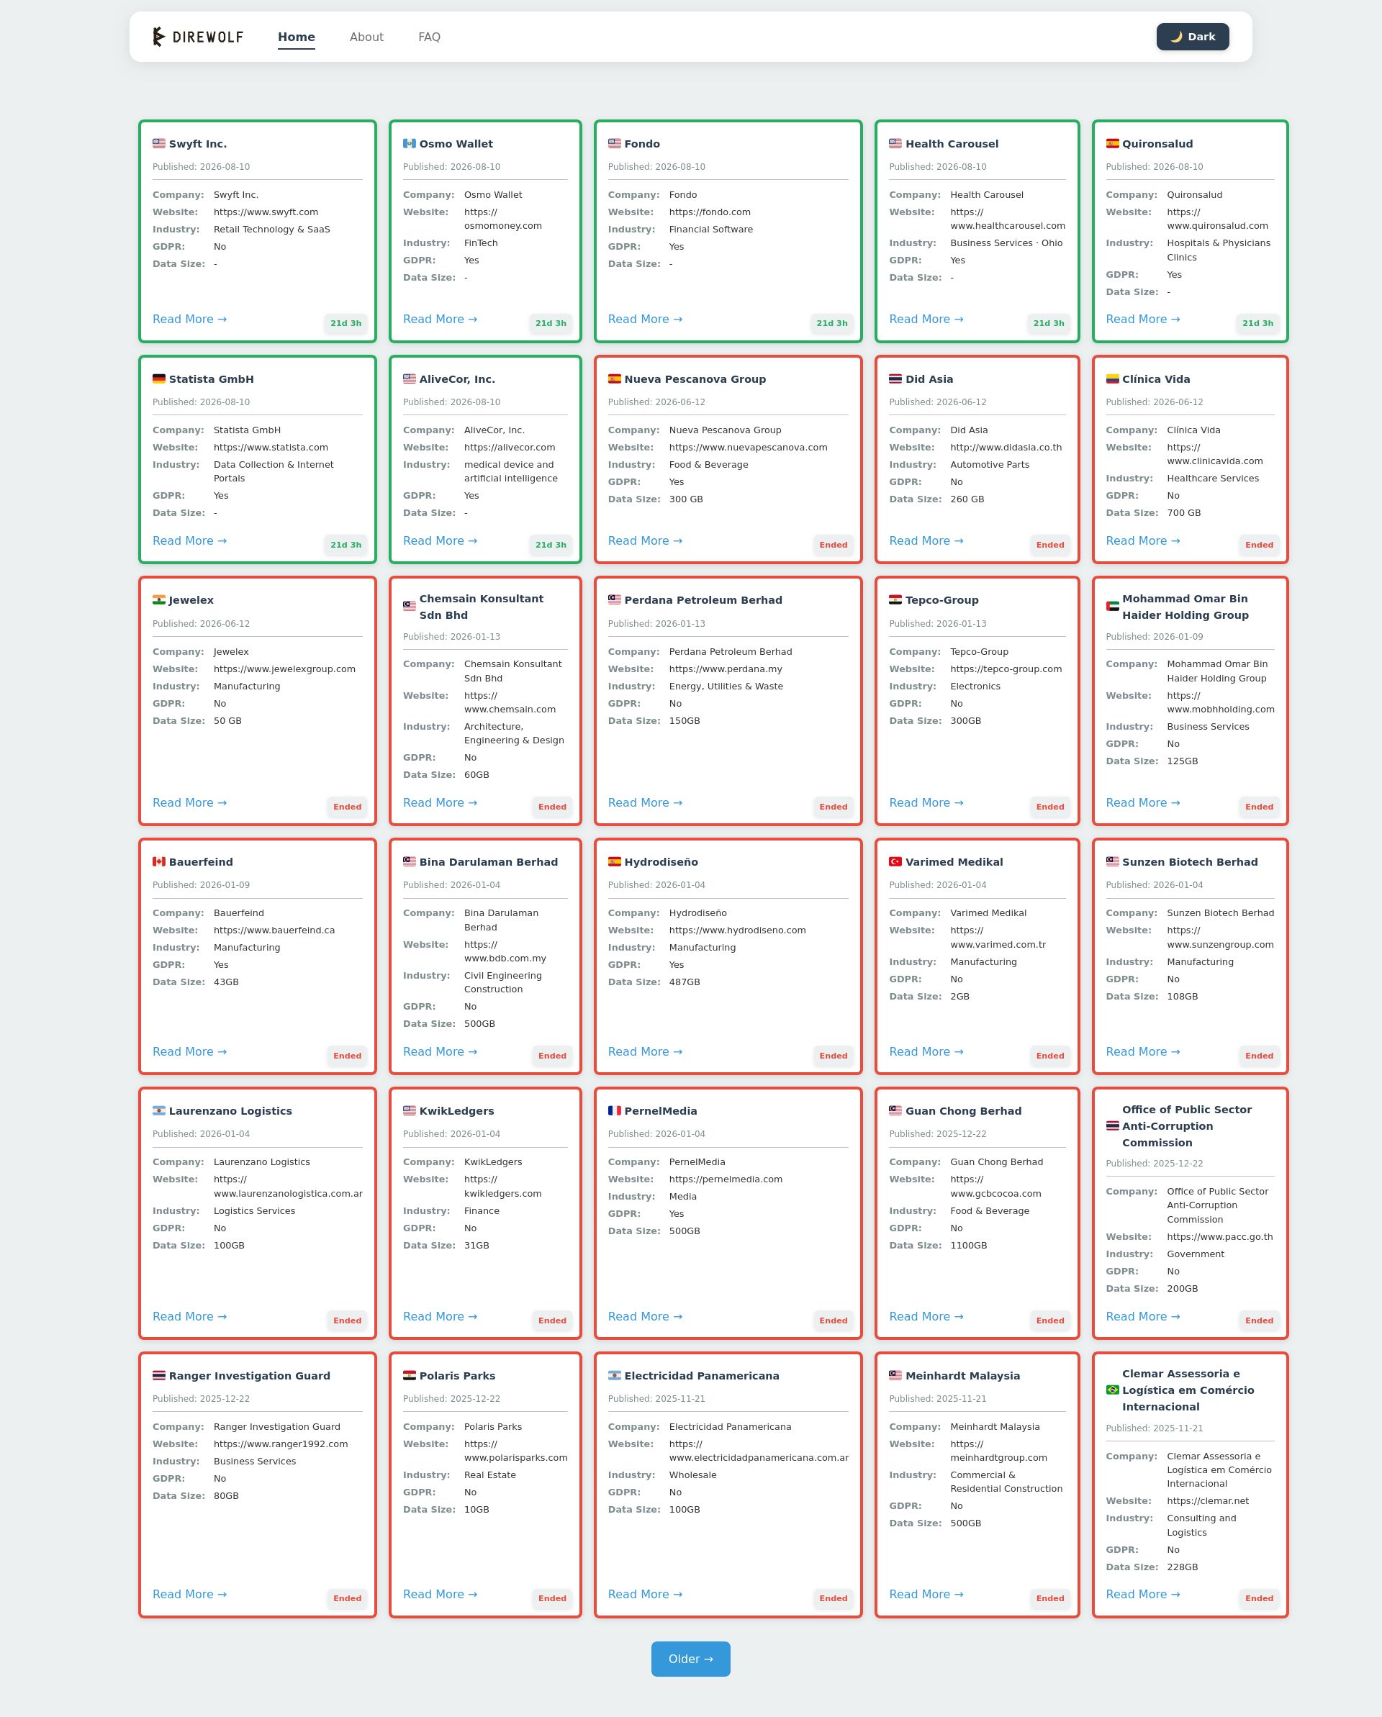This screenshot has width=1382, height=1717.
Task: Click Health Carousel card title
Action: [952, 143]
